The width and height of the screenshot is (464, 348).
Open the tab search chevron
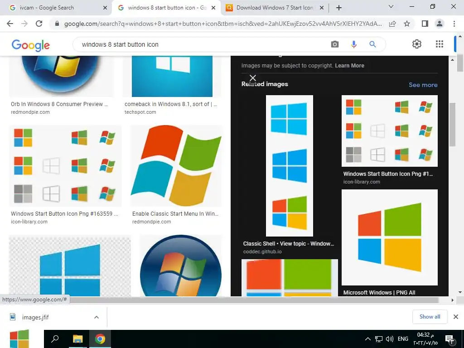[x=391, y=6]
